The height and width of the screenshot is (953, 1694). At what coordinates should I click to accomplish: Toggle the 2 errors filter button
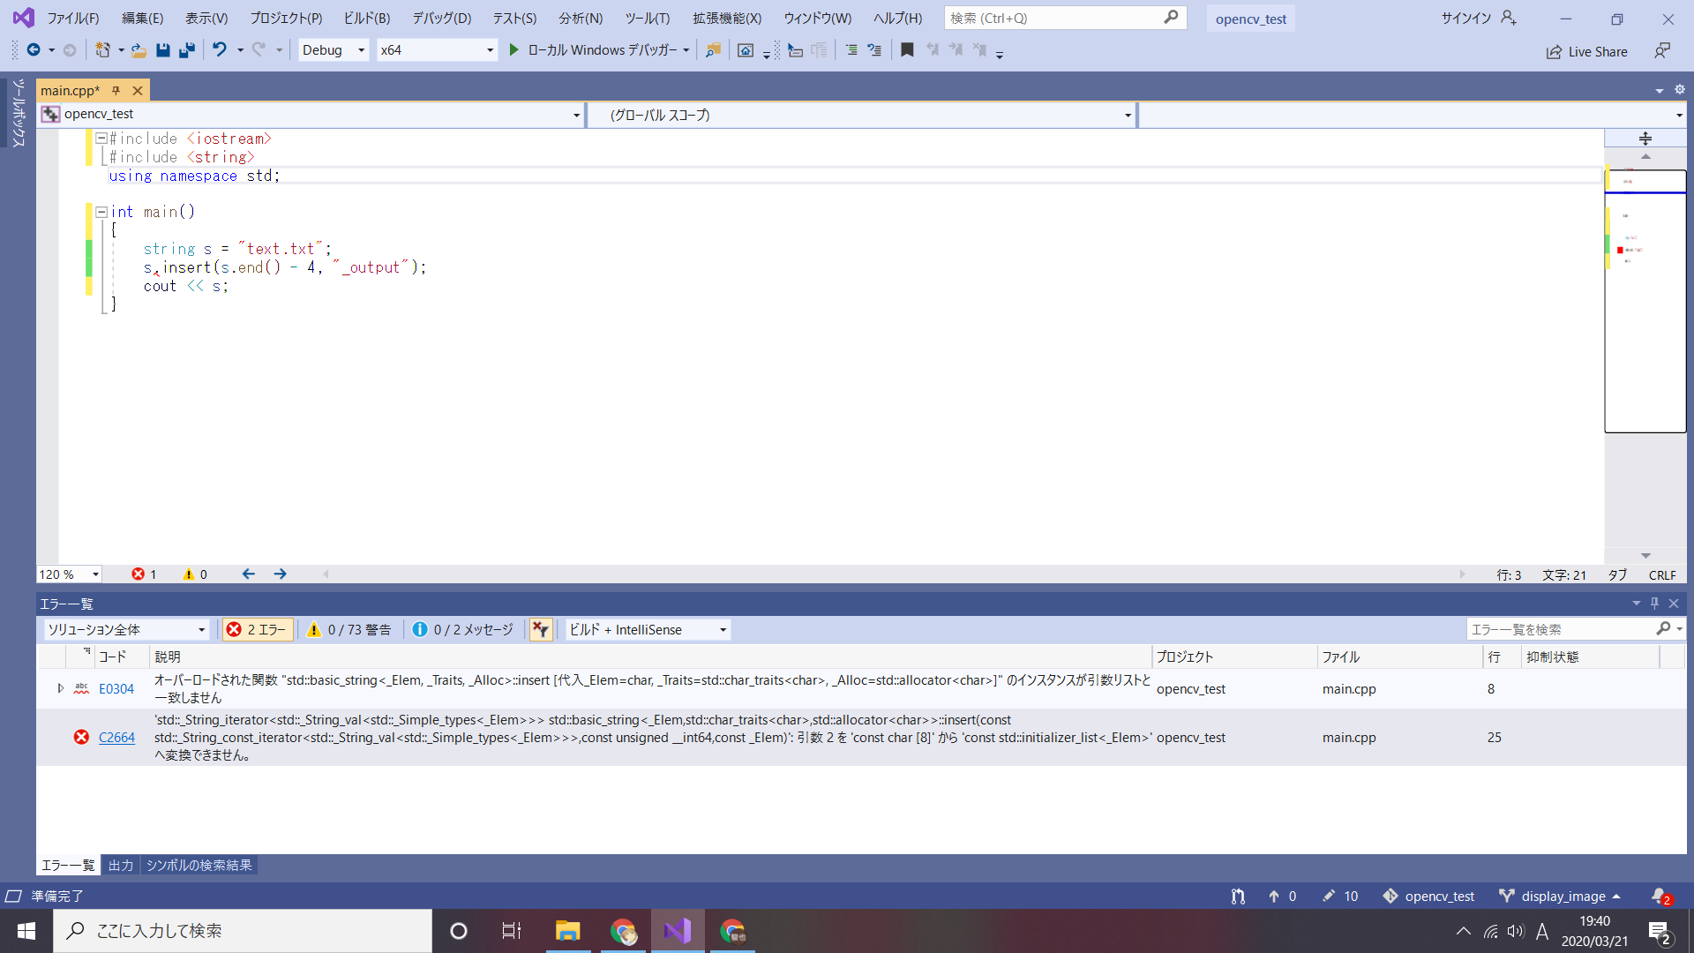pos(257,629)
